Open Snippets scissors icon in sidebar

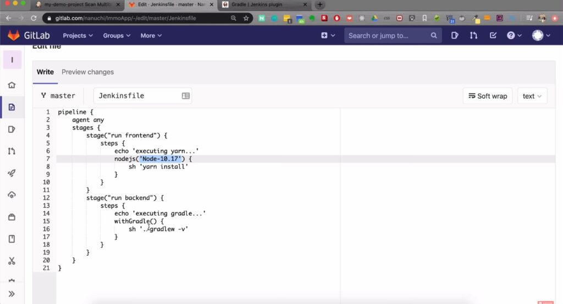click(12, 261)
